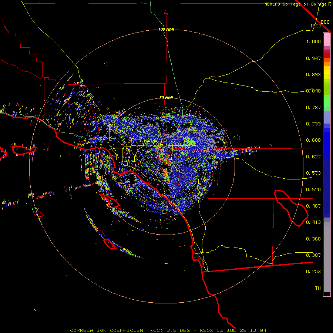
Task: Click the [CC] label above the color scale
Action: pos(316,26)
